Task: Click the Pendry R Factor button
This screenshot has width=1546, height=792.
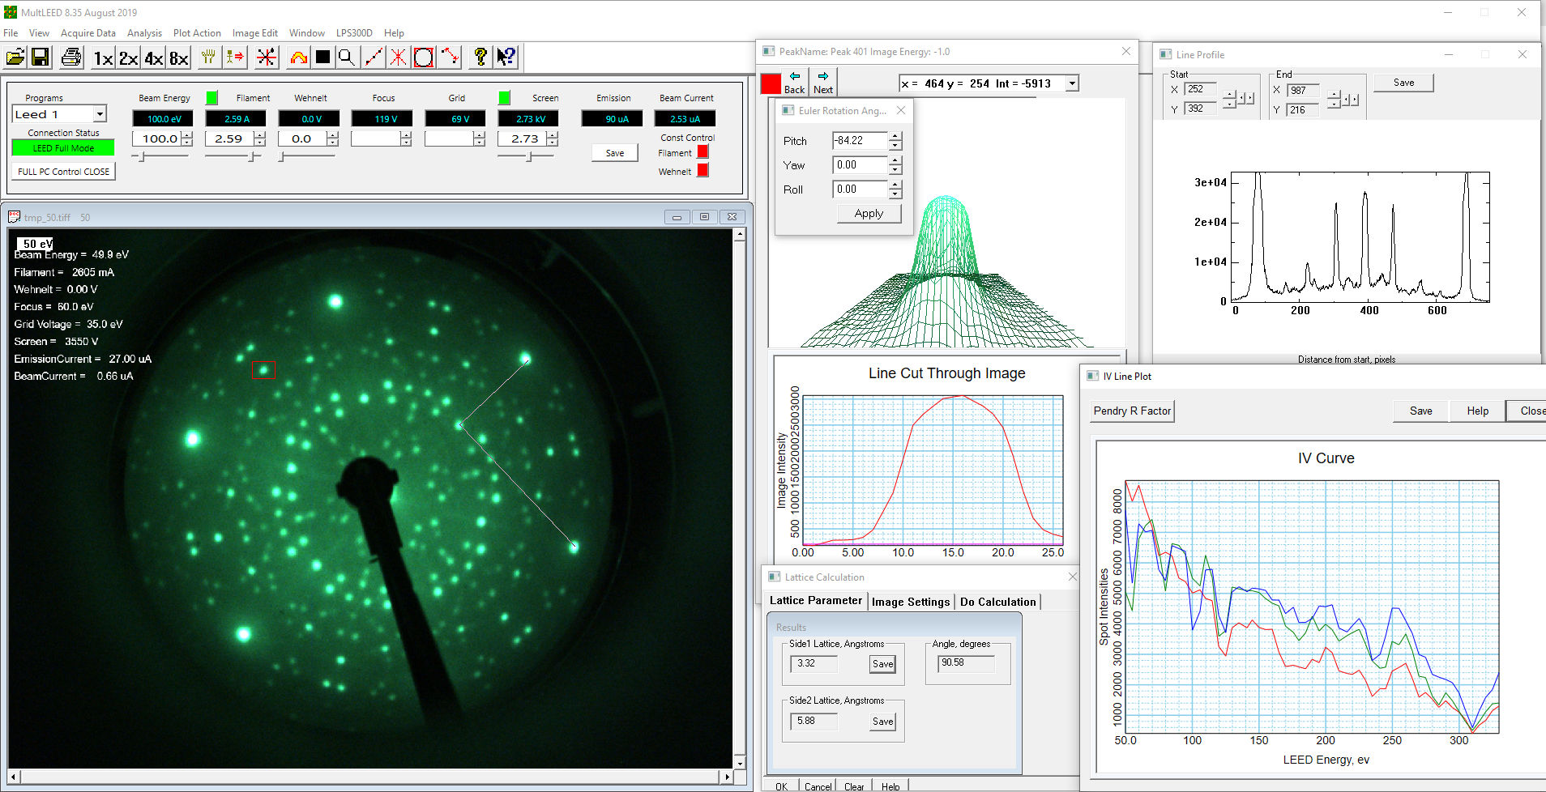Action: click(1131, 411)
